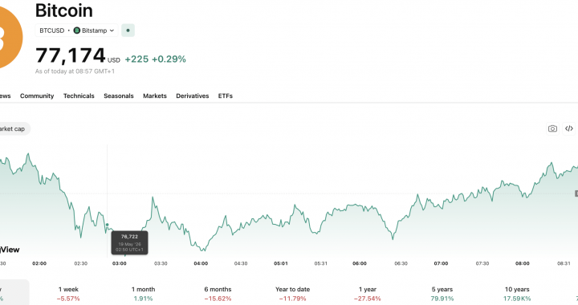
Task: Select the 1 week range
Action: [68, 294]
